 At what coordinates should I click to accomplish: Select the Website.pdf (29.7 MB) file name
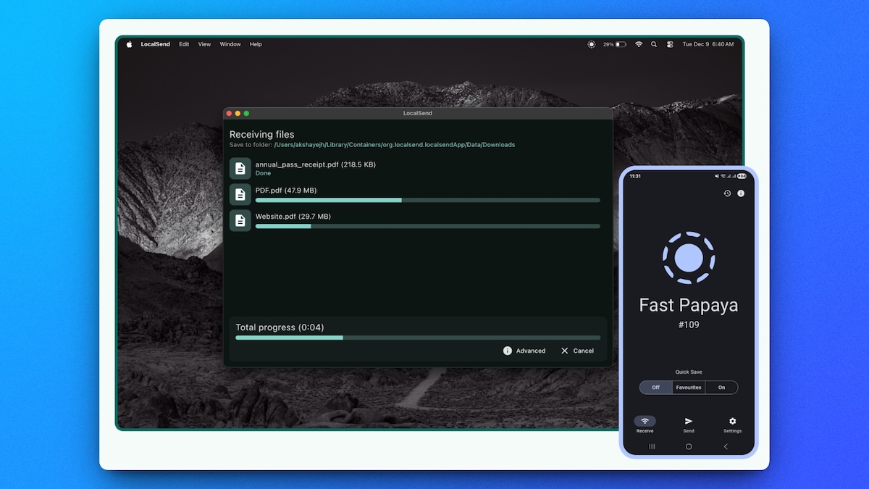(293, 217)
